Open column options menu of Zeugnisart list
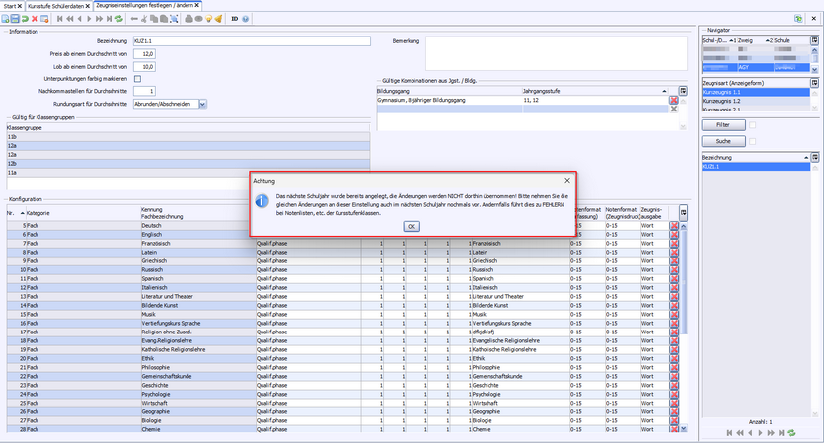Image resolution: width=824 pixels, height=443 pixels. (814, 83)
